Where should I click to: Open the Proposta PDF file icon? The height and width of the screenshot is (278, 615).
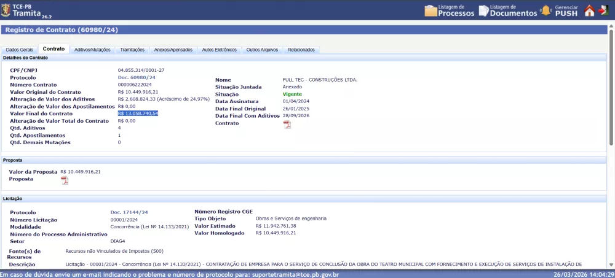[65, 180]
